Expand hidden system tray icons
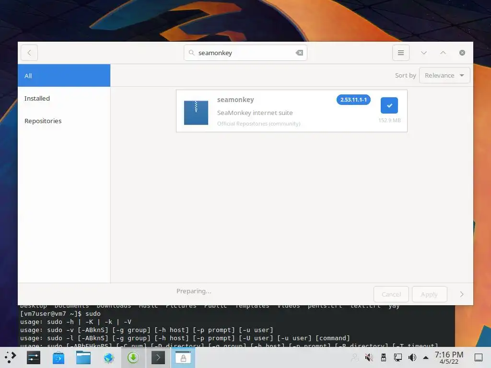The height and width of the screenshot is (368, 491). click(x=426, y=357)
